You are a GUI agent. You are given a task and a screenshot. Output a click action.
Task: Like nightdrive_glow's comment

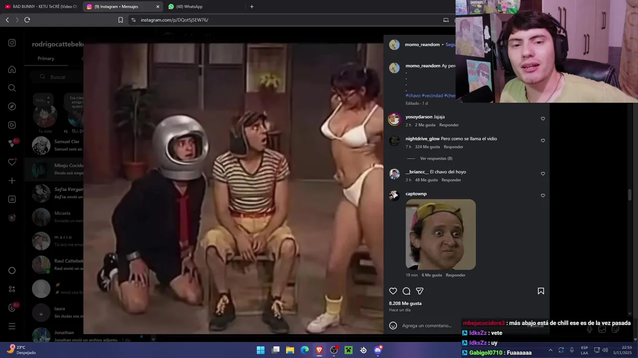tap(543, 141)
